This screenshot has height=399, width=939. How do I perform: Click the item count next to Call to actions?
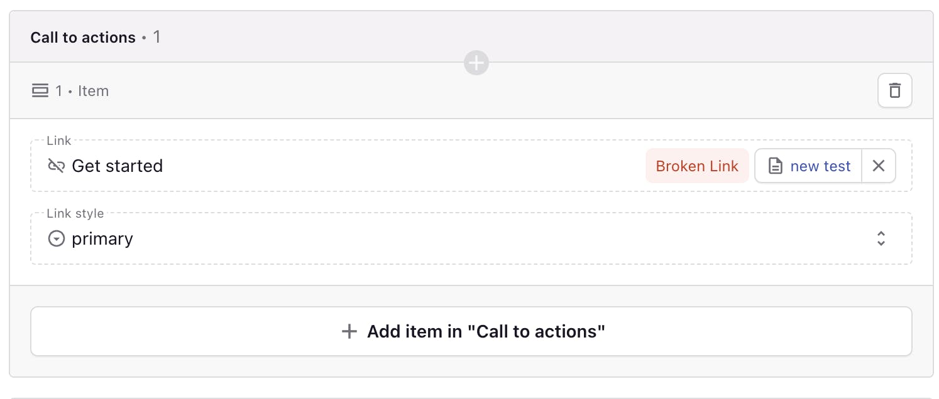(156, 37)
